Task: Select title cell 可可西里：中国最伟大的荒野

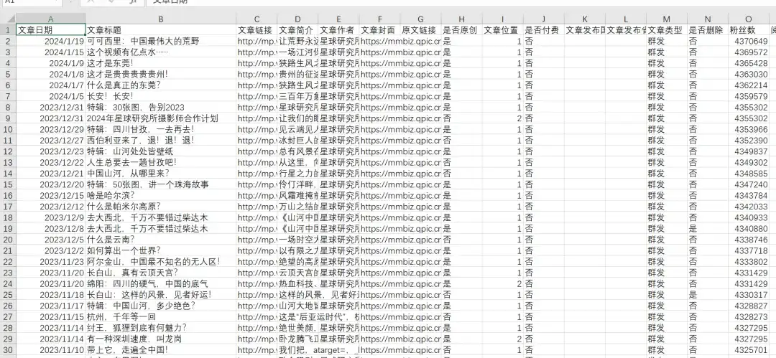Action: pyautogui.click(x=161, y=41)
